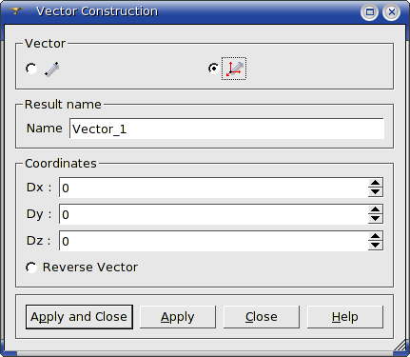Click inside the Dz input field

(213, 241)
